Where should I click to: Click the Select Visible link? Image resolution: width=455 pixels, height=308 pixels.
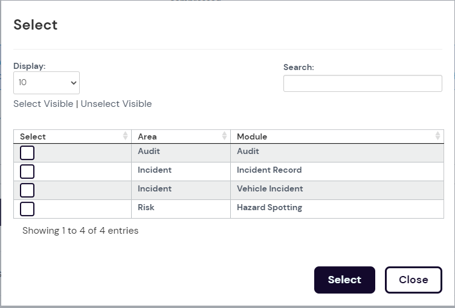point(43,104)
